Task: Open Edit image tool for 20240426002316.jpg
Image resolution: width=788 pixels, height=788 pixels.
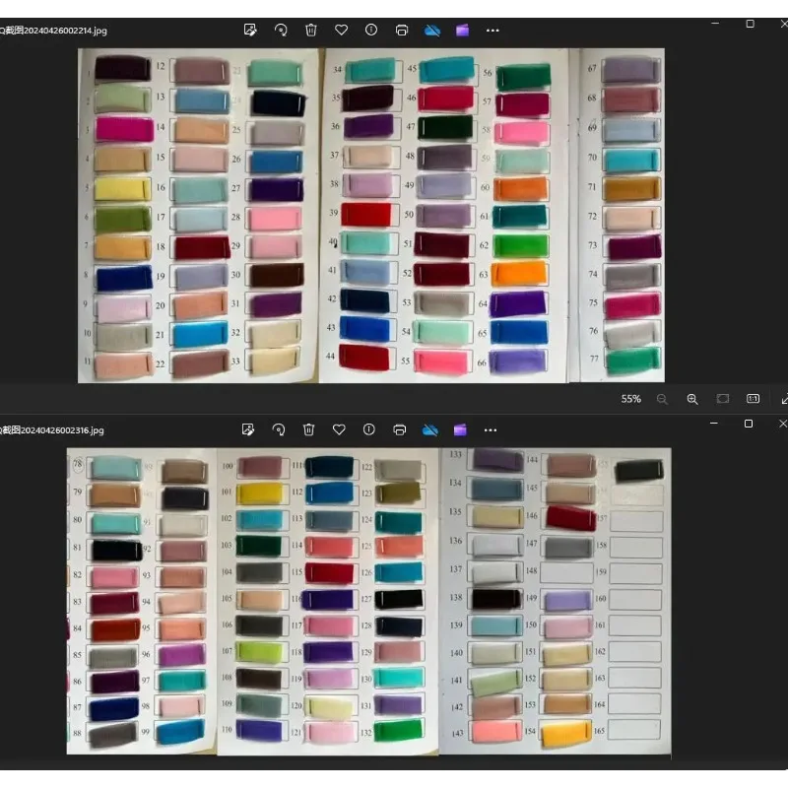Action: [x=248, y=429]
